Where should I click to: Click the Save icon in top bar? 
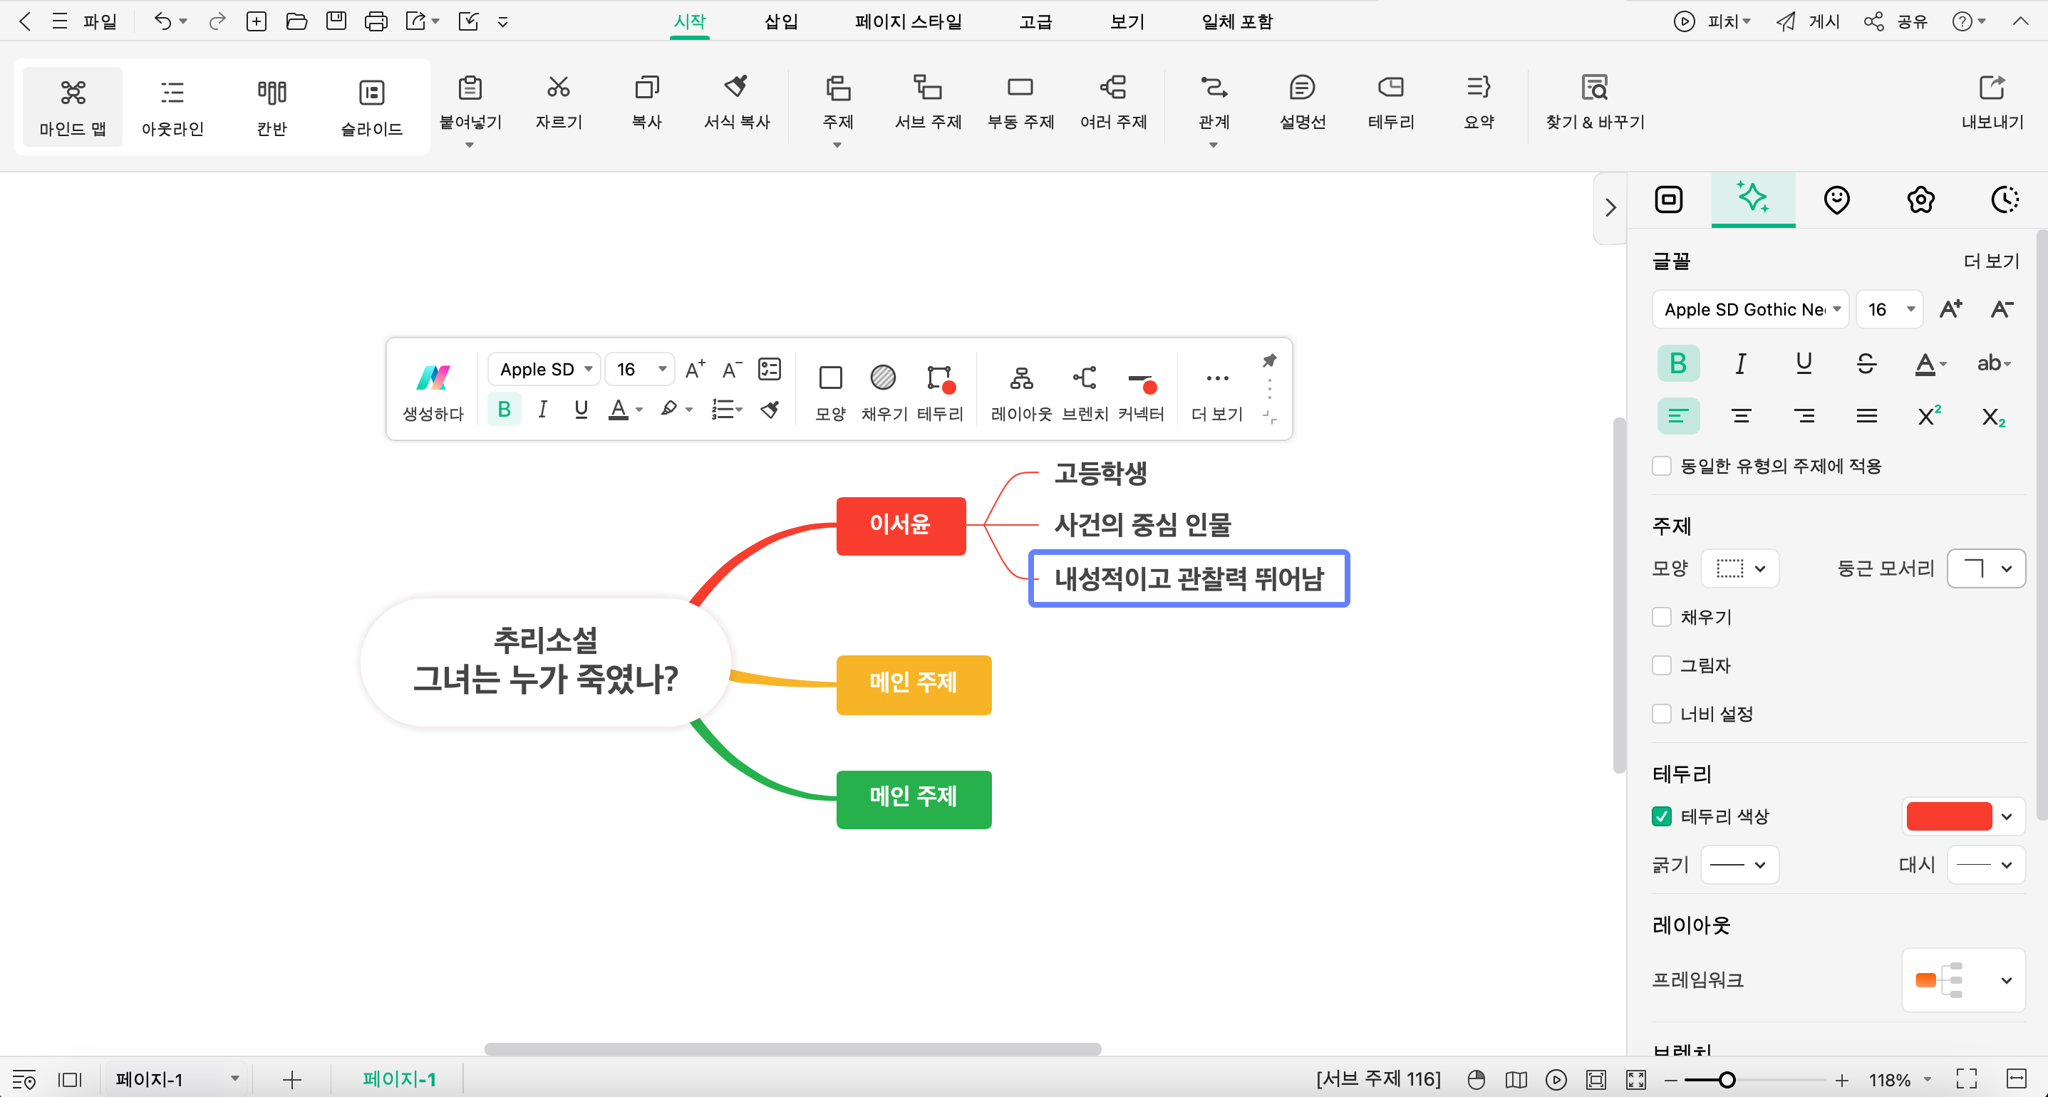pyautogui.click(x=336, y=21)
